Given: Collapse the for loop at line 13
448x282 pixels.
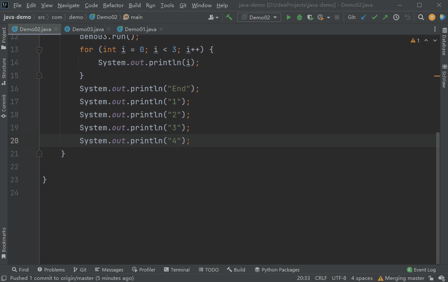Looking at the screenshot, I should click(39, 50).
